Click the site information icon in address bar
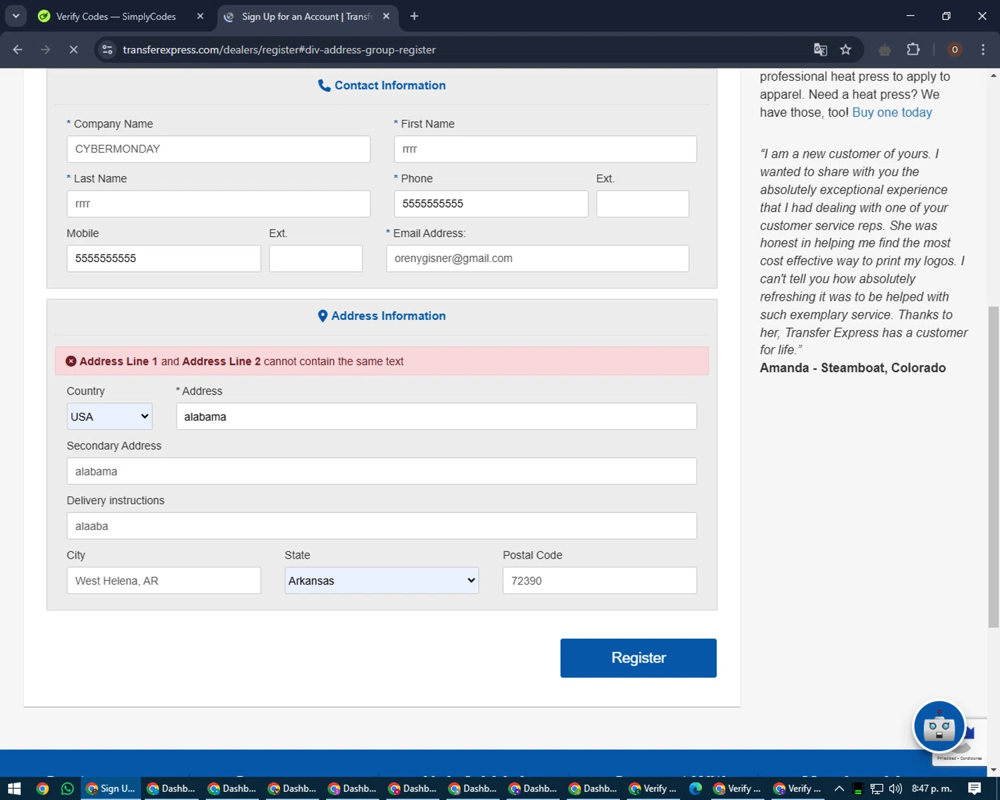Screen dimensions: 1000x800 pyautogui.click(x=107, y=50)
